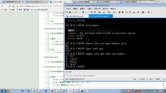Click the globe encoding icon in Xshell
Viewport: 166px width, 93px height.
[x=109, y=12]
